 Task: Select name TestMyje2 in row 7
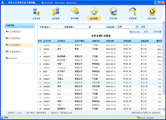pyautogui.click(x=62, y=68)
